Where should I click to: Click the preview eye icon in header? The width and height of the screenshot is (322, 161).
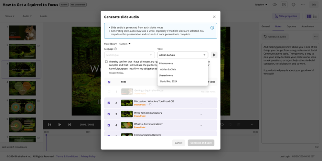pos(275,4)
